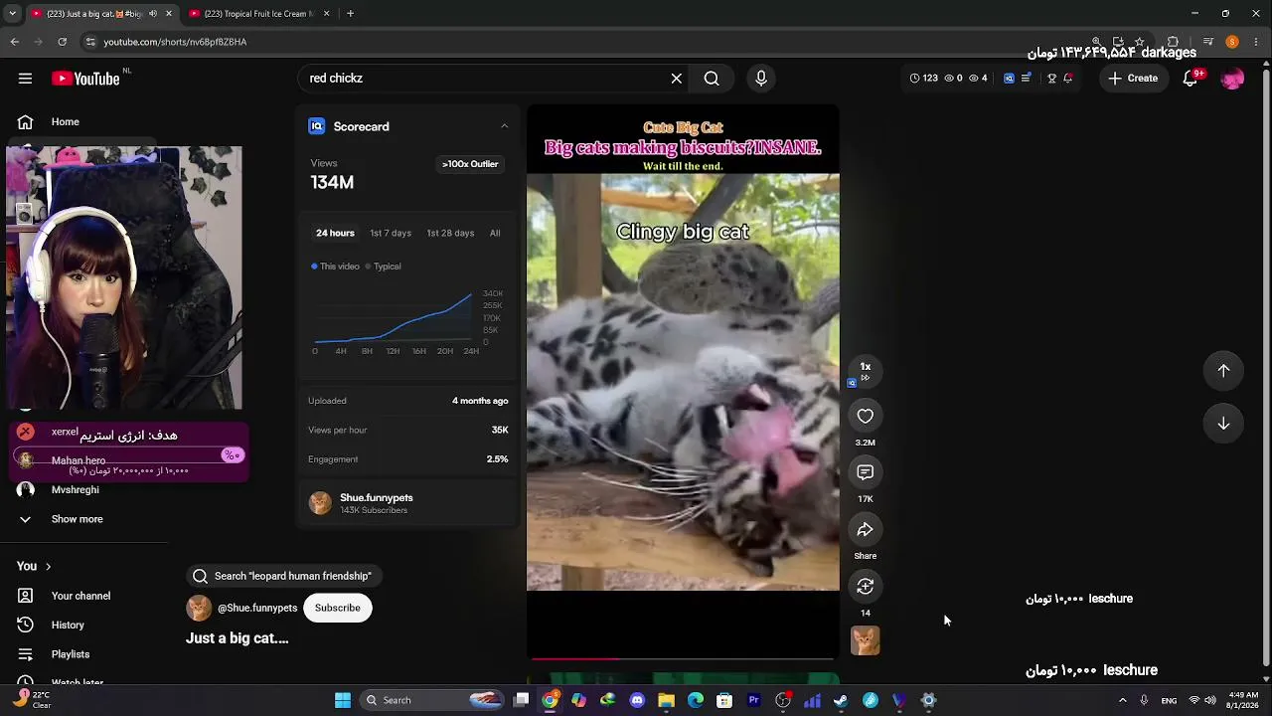The image size is (1272, 716).
Task: Open Discord from the taskbar
Action: point(637,700)
